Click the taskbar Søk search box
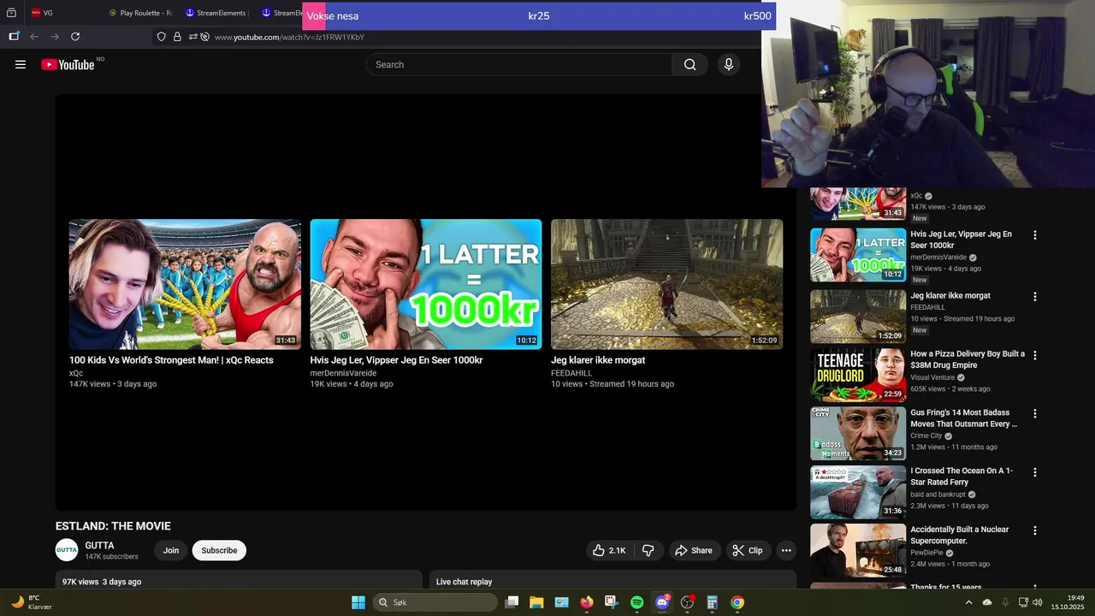This screenshot has height=616, width=1095. (435, 602)
